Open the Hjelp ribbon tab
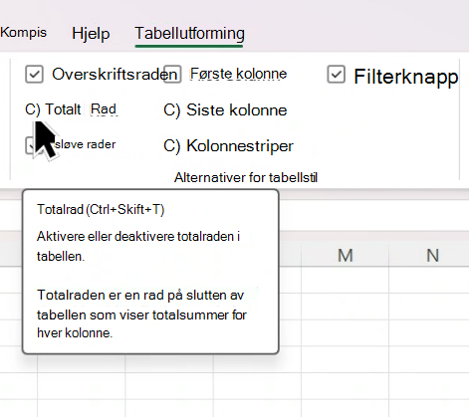The image size is (469, 417). 91,34
